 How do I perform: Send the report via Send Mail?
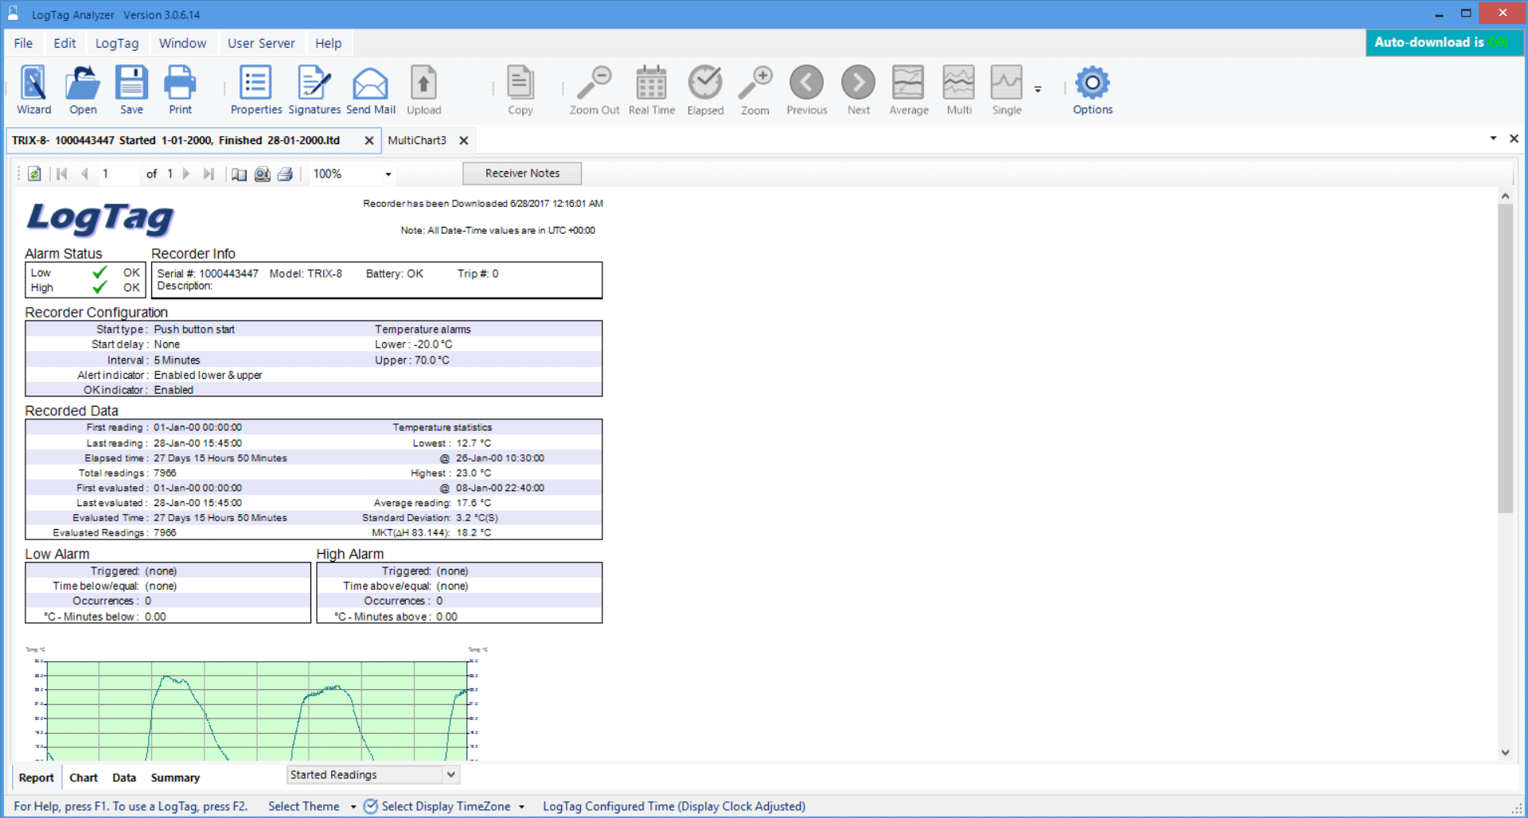[371, 88]
